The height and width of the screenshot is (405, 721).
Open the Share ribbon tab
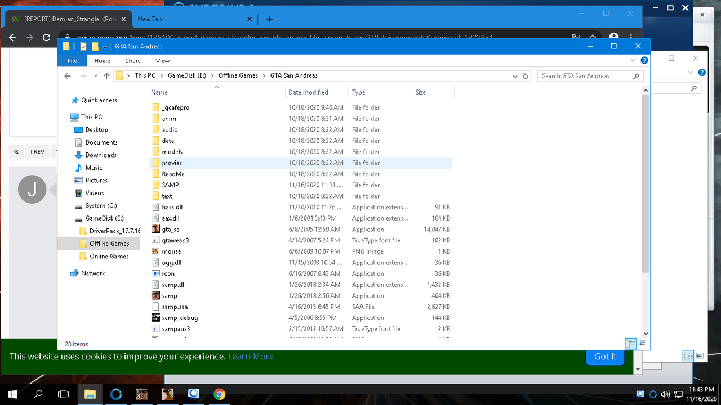[x=133, y=61]
